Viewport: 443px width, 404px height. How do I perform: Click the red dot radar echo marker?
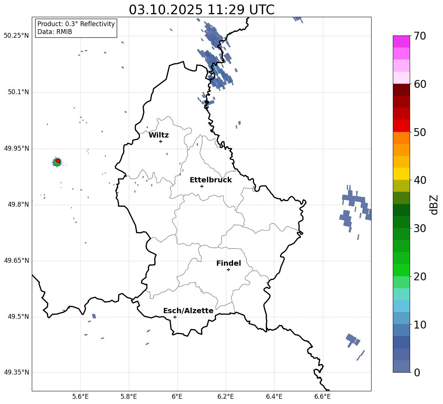tap(58, 161)
